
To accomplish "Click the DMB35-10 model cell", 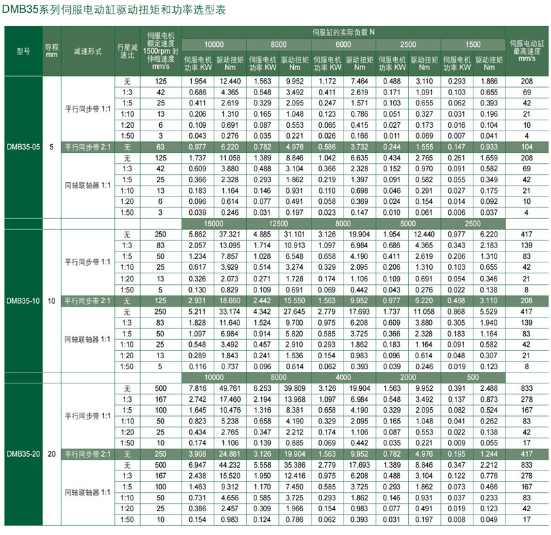I will click(22, 300).
